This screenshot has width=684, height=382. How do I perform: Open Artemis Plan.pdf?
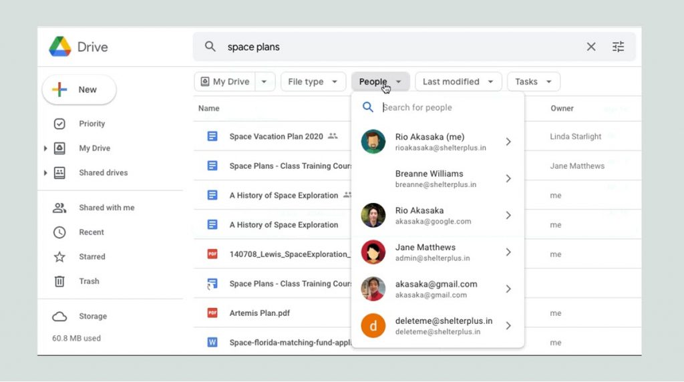tap(260, 313)
